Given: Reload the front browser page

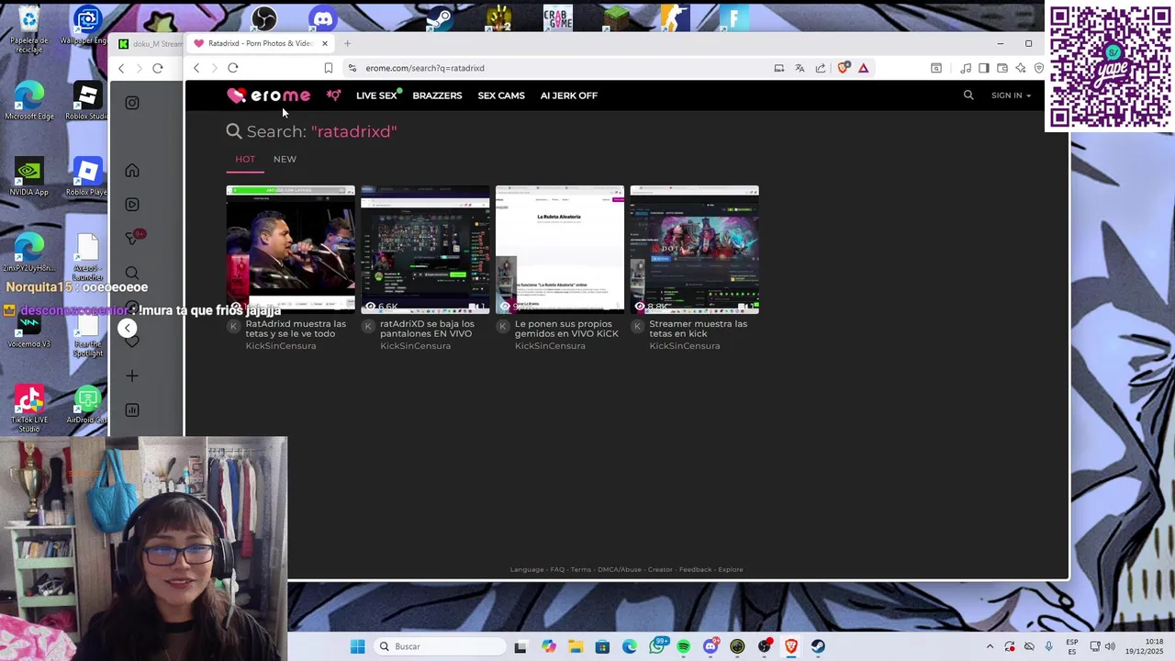Looking at the screenshot, I should pos(233,68).
